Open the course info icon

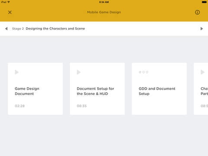198,12
